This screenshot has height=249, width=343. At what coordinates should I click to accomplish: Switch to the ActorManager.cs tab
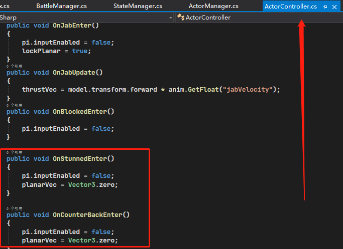pos(213,6)
